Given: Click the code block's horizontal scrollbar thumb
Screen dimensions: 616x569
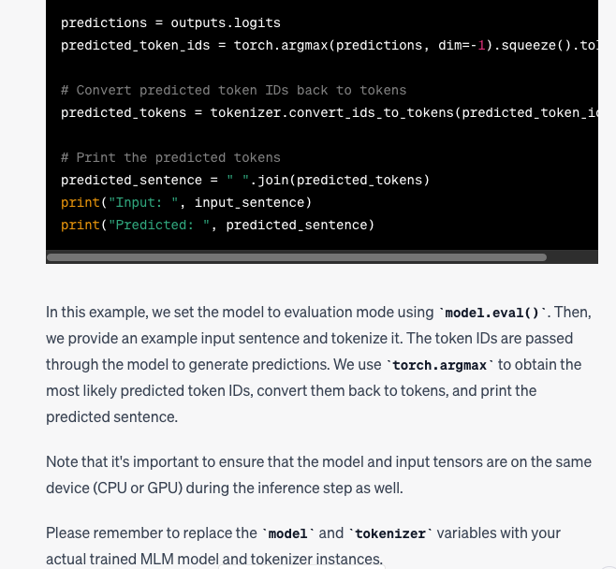Looking at the screenshot, I should coord(296,256).
